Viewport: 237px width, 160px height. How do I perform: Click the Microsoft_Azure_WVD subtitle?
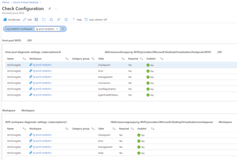click(13, 13)
